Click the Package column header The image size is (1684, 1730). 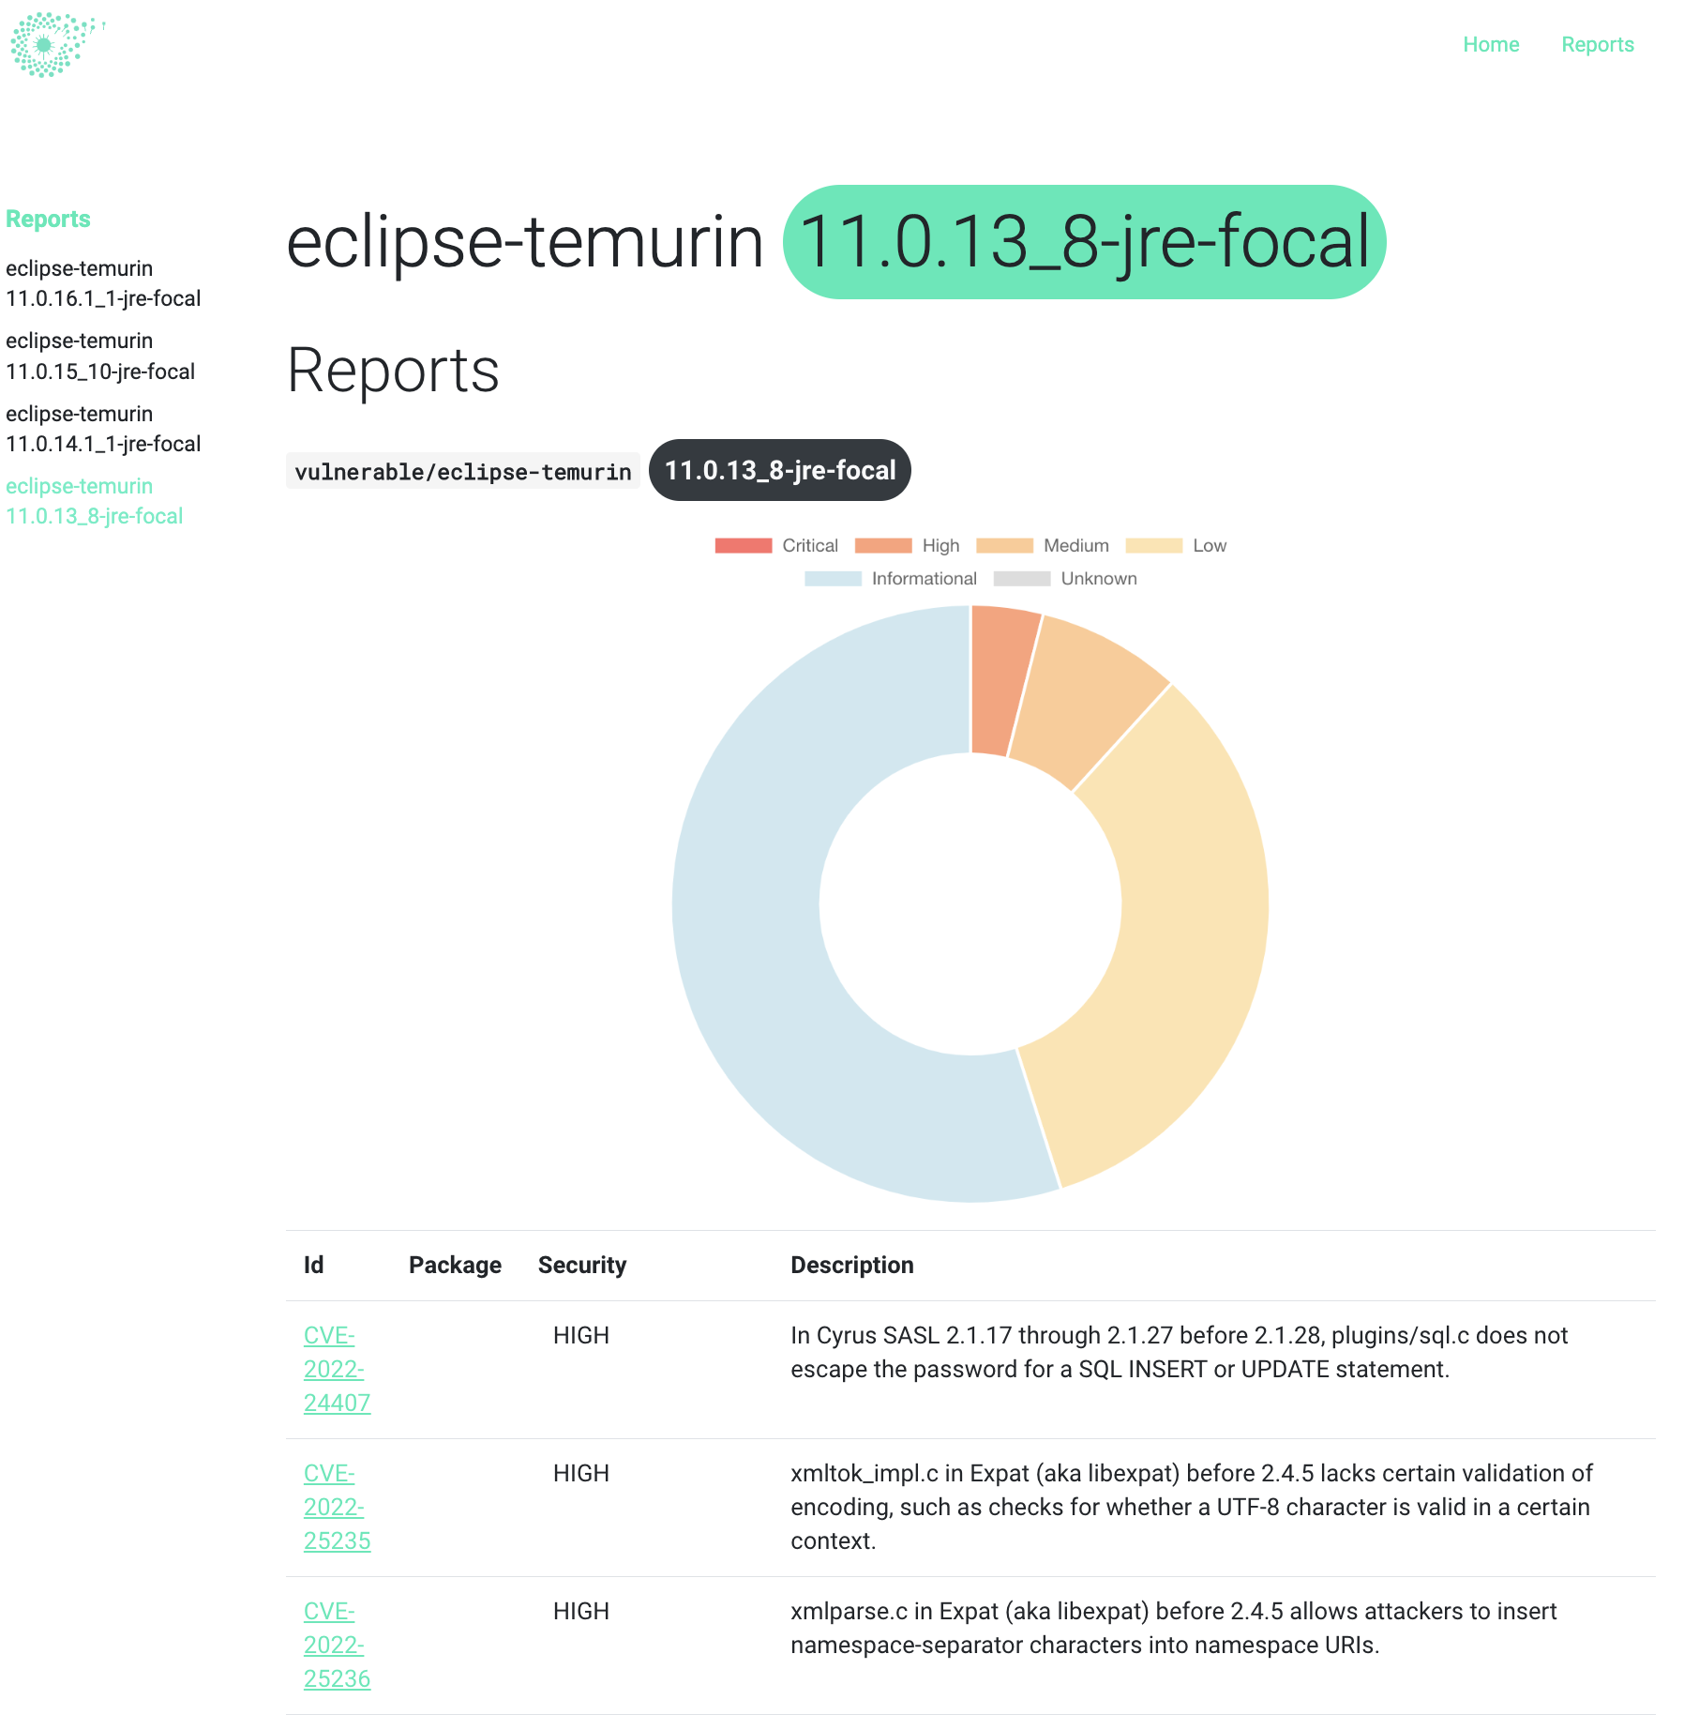455,1265
